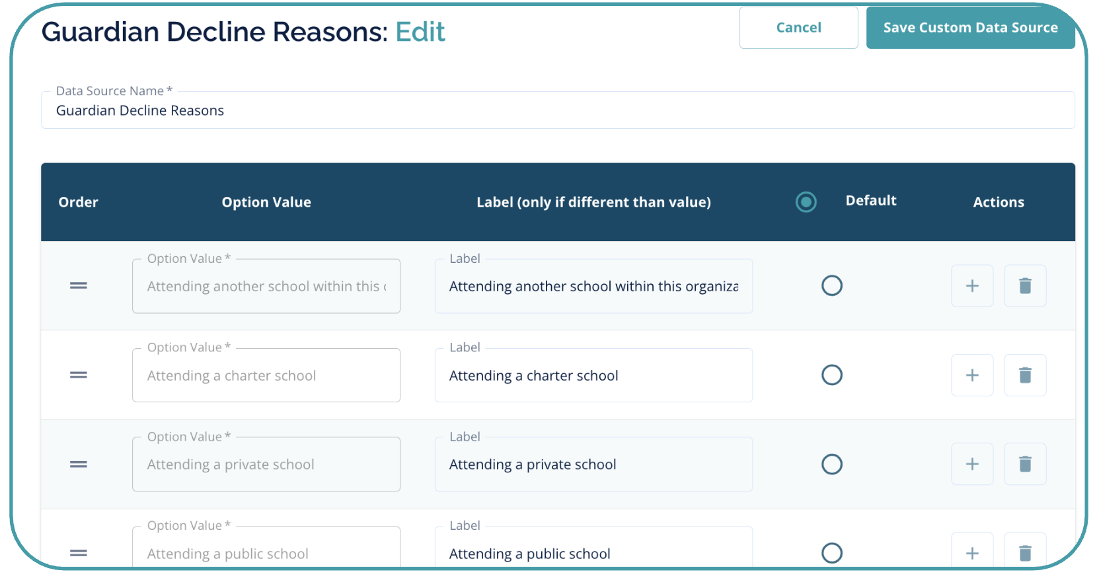Click the Cancel button
This screenshot has width=1097, height=580.
click(x=798, y=28)
